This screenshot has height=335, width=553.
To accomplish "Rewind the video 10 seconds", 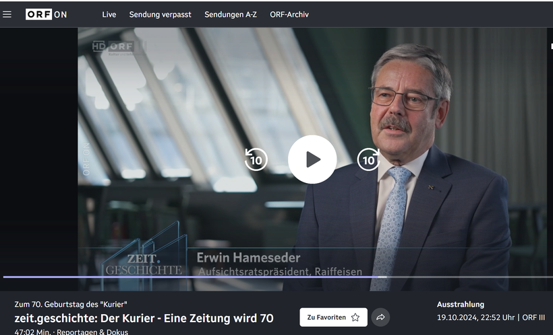I will point(256,159).
